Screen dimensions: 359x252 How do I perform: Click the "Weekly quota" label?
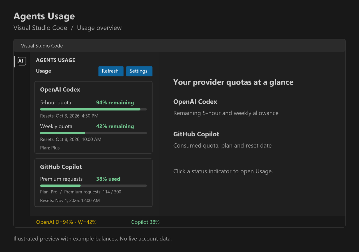pyautogui.click(x=56, y=126)
